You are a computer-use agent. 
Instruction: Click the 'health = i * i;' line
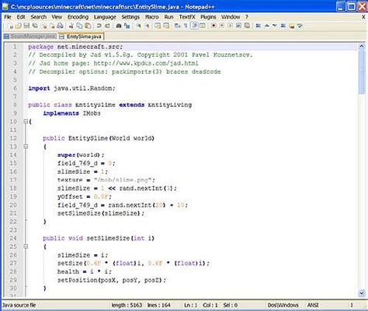click(x=85, y=271)
